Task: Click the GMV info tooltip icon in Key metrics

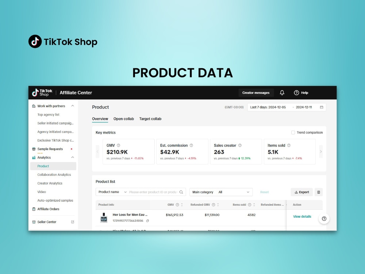Action: (118, 145)
